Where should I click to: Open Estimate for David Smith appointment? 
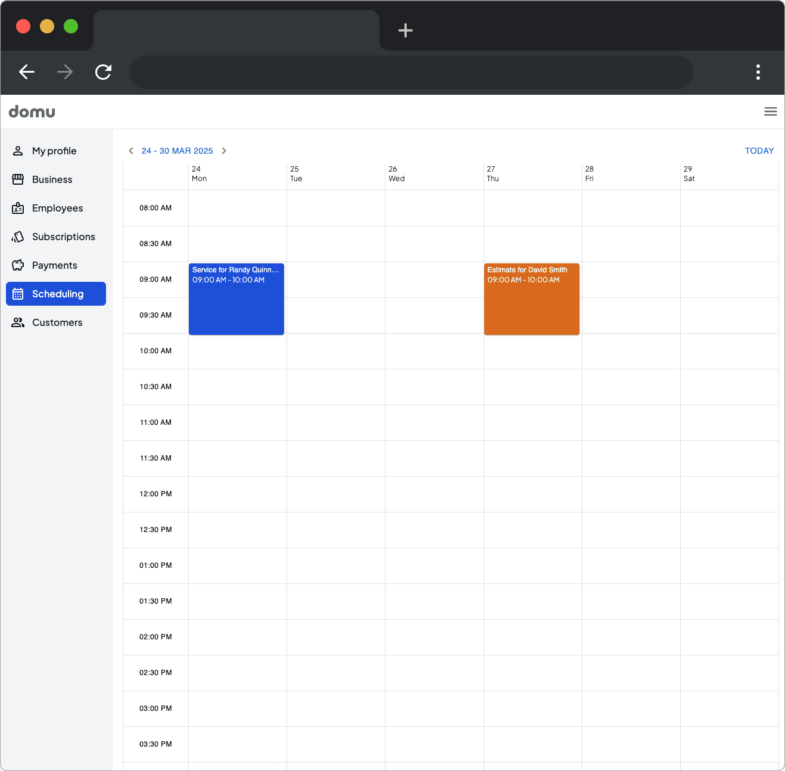[532, 299]
